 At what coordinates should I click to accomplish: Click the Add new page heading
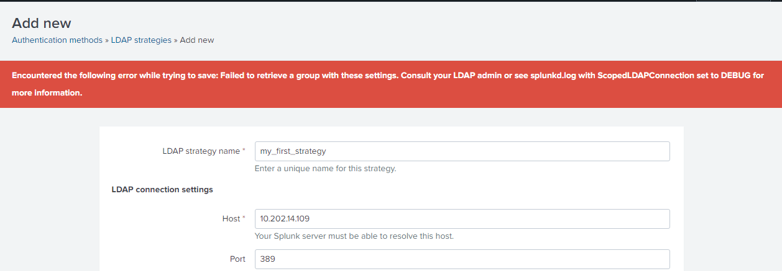point(42,24)
